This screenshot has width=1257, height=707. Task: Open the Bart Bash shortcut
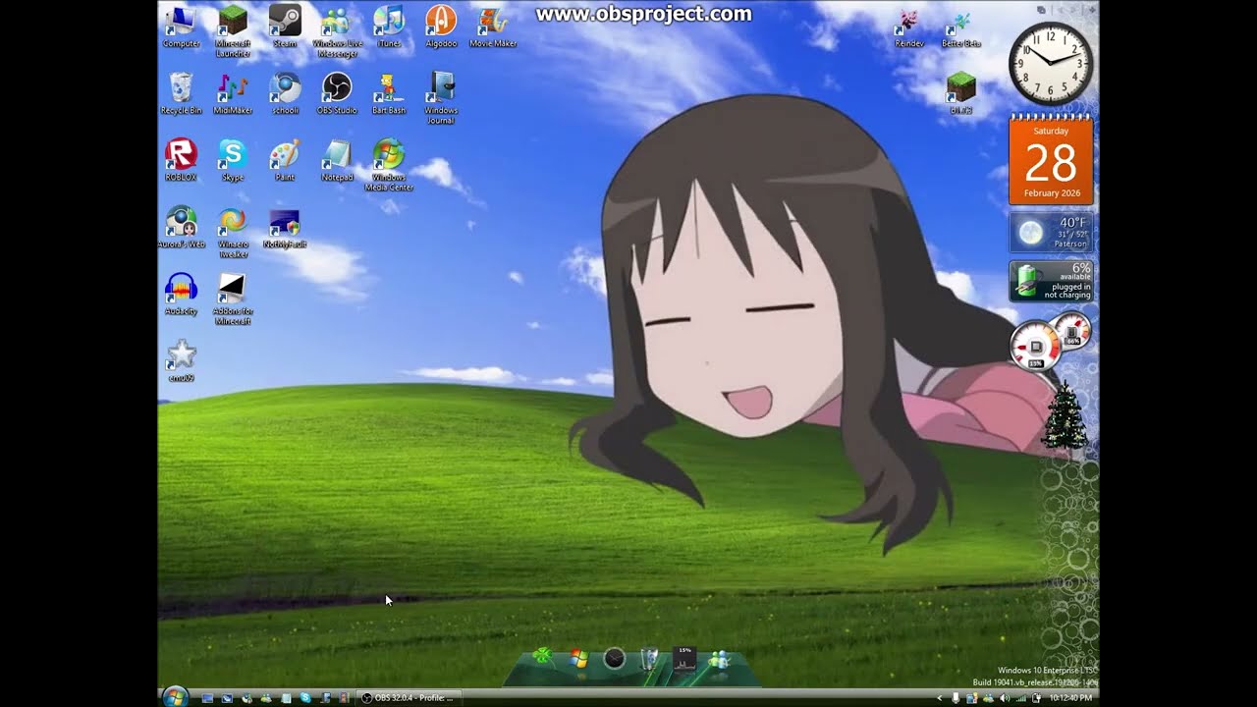(x=389, y=93)
